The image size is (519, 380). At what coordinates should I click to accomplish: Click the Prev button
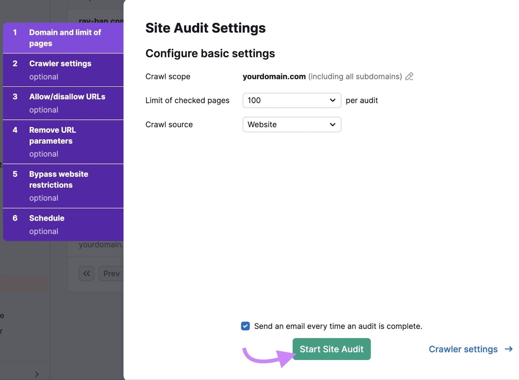[111, 273]
